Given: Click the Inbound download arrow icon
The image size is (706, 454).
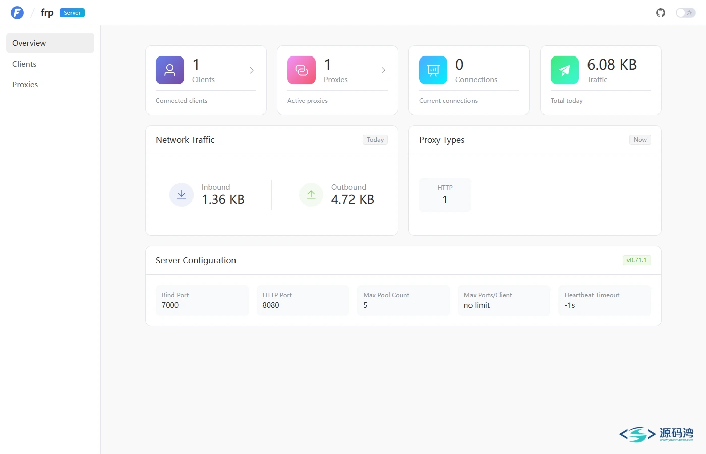Looking at the screenshot, I should 182,195.
